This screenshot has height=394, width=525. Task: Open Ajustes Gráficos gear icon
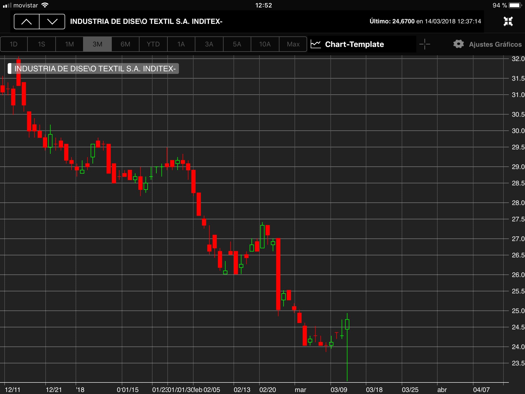click(458, 44)
